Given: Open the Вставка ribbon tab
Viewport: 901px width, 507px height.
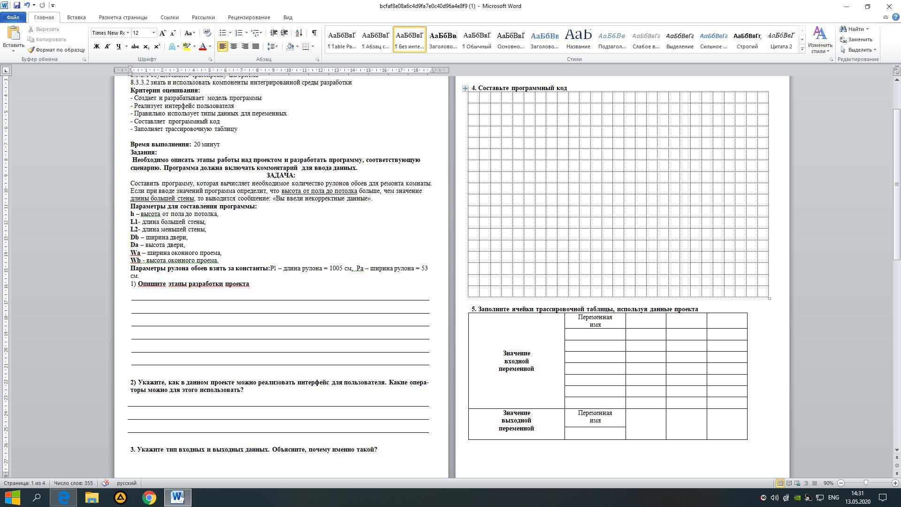Looking at the screenshot, I should 76,17.
